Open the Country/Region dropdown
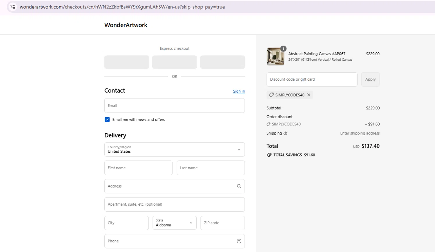The width and height of the screenshot is (435, 252). coord(175,150)
